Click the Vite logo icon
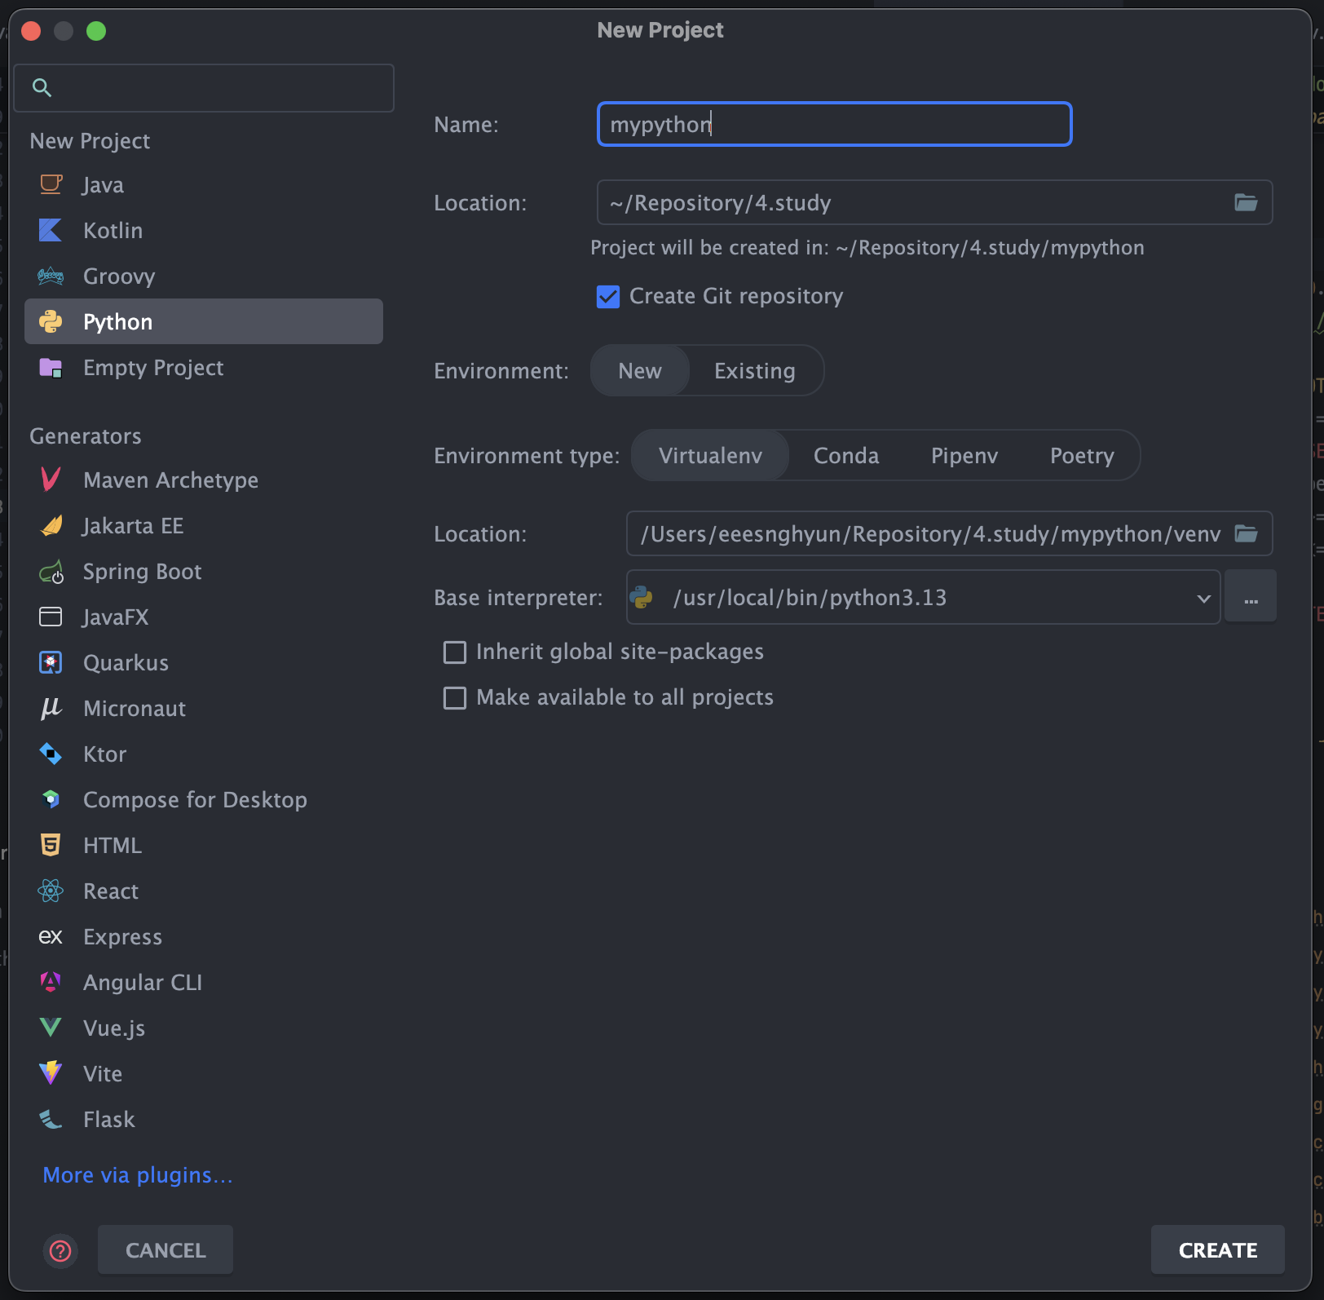This screenshot has height=1300, width=1324. click(51, 1073)
